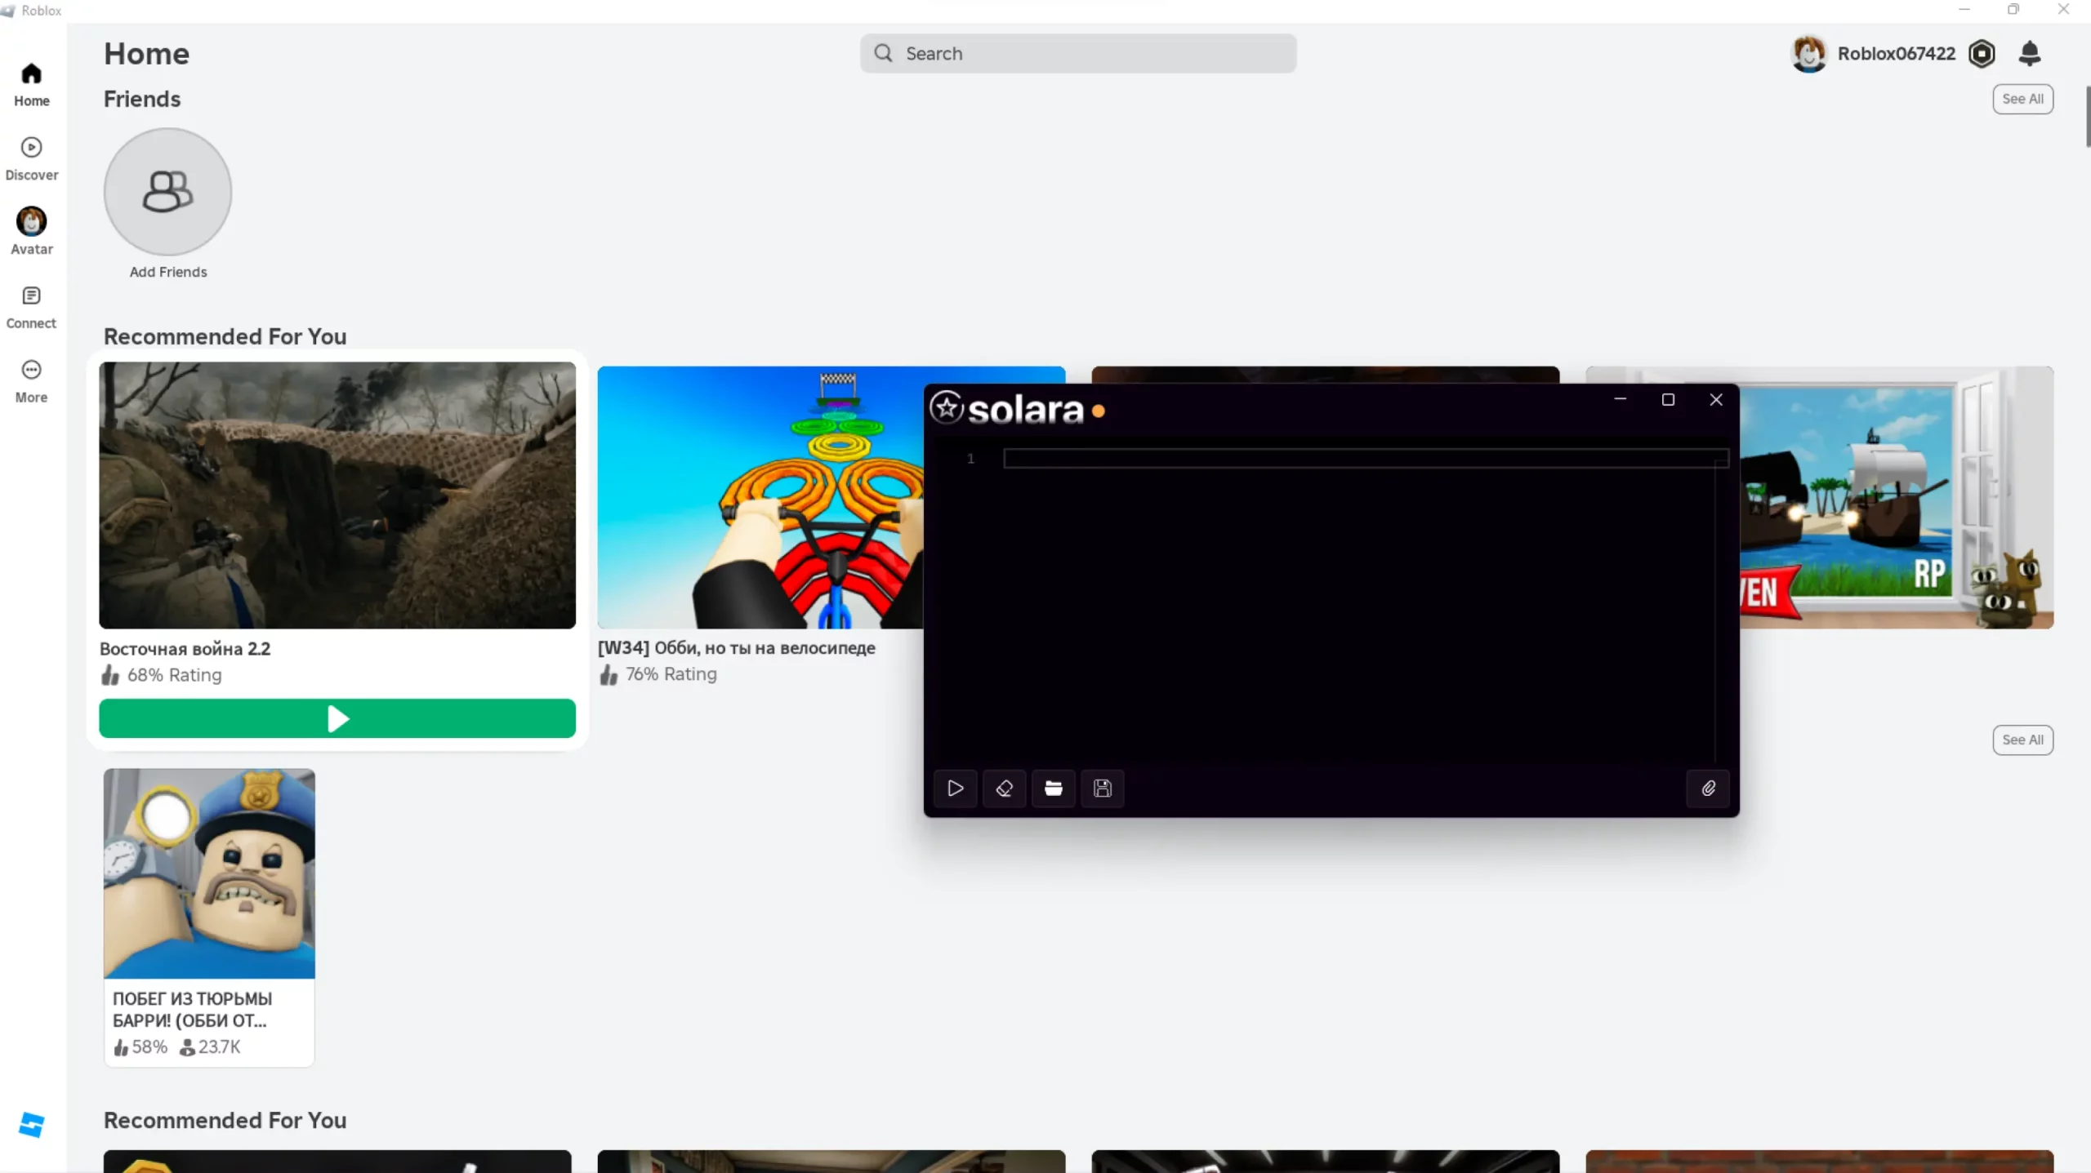2091x1173 pixels.
Task: Open script file with Solara folder icon
Action: pos(1053,789)
